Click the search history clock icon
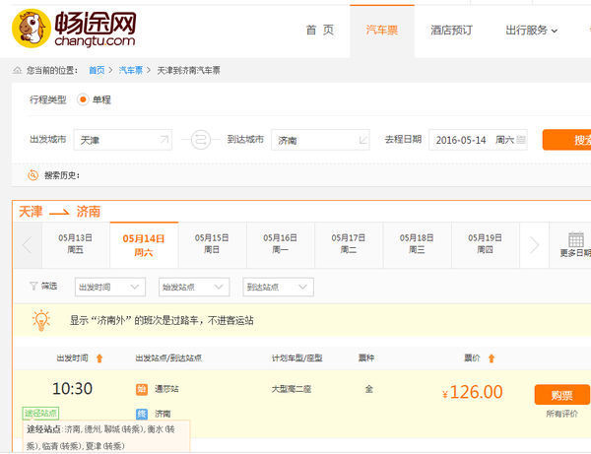This screenshot has width=591, height=454. [33, 175]
